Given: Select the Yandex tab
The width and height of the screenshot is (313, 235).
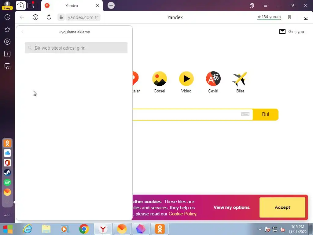Looking at the screenshot, I should (x=72, y=6).
